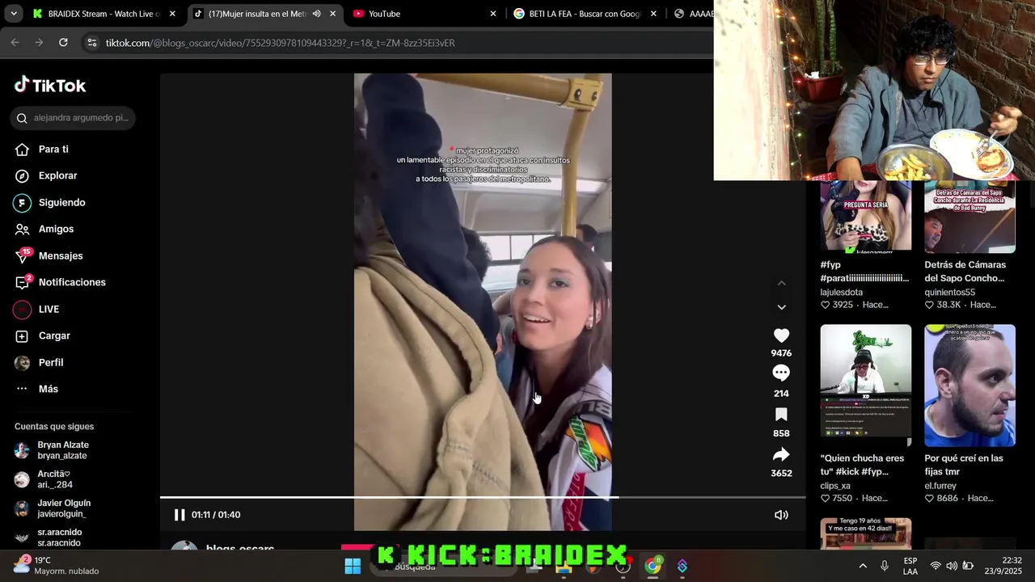Open Notificaciones panel
The width and height of the screenshot is (1035, 582).
click(x=72, y=282)
